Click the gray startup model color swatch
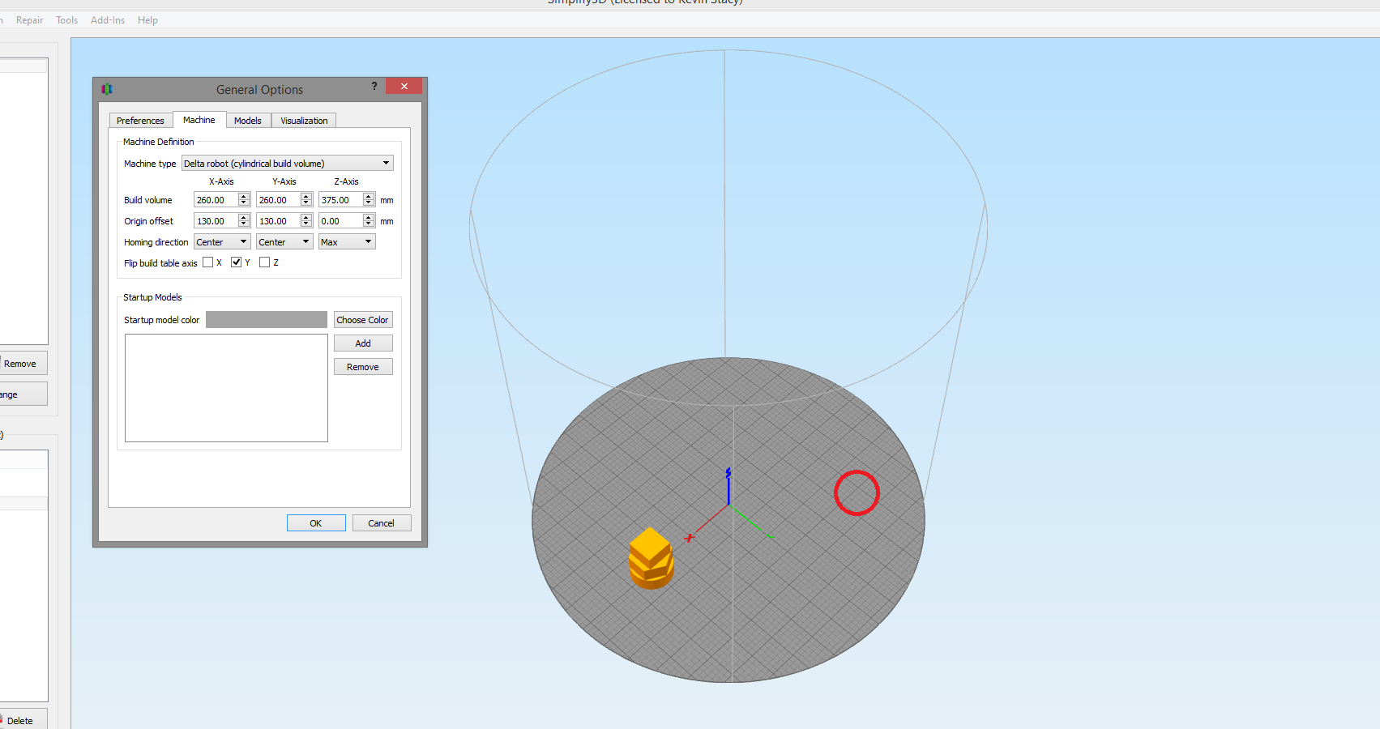Viewport: 1380px width, 729px height. 266,320
